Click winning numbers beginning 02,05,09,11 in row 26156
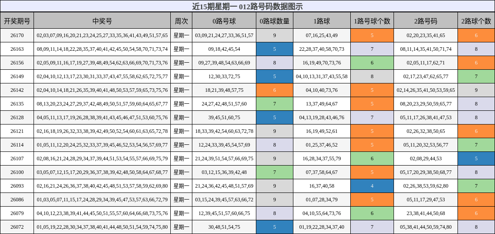495x234 pixels. click(x=102, y=63)
